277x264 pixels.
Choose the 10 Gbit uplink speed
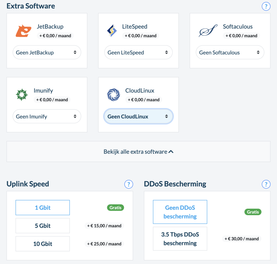[43, 244]
